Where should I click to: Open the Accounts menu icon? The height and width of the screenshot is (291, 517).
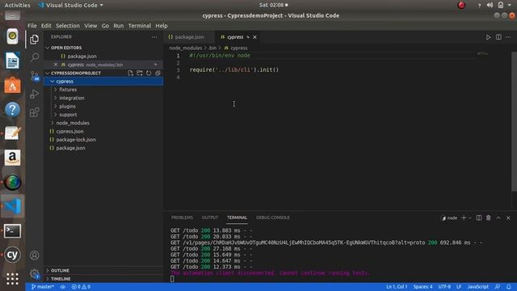click(34, 255)
